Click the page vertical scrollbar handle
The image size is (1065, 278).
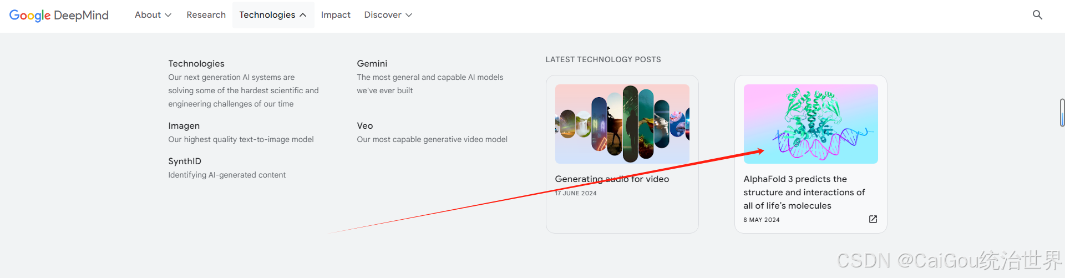tap(1062, 113)
